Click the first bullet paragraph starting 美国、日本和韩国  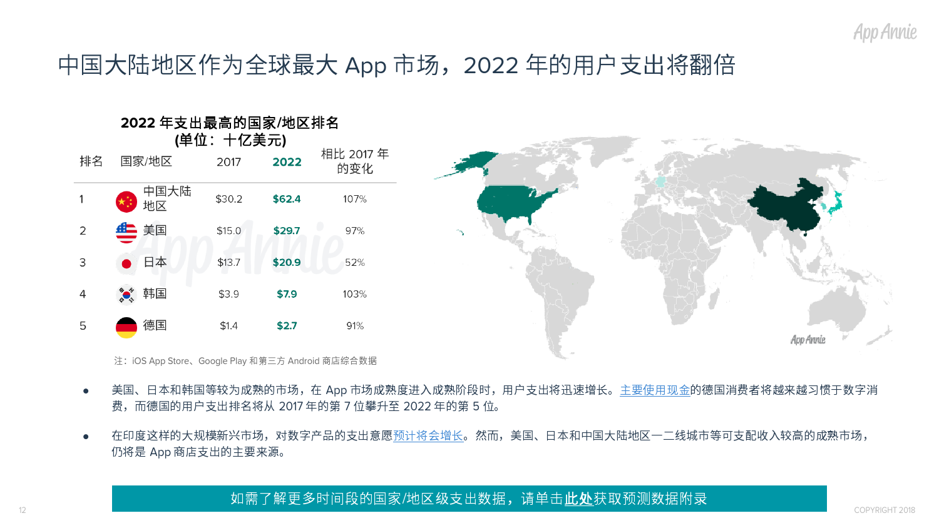495,399
